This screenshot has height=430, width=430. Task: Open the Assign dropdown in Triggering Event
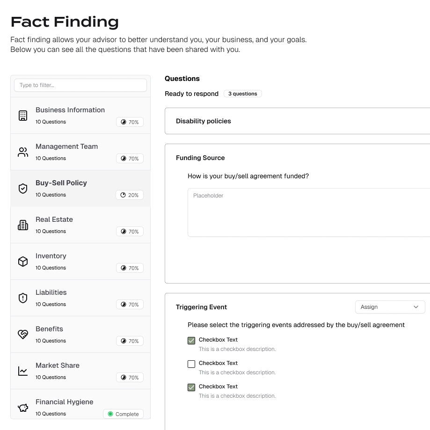tap(390, 307)
